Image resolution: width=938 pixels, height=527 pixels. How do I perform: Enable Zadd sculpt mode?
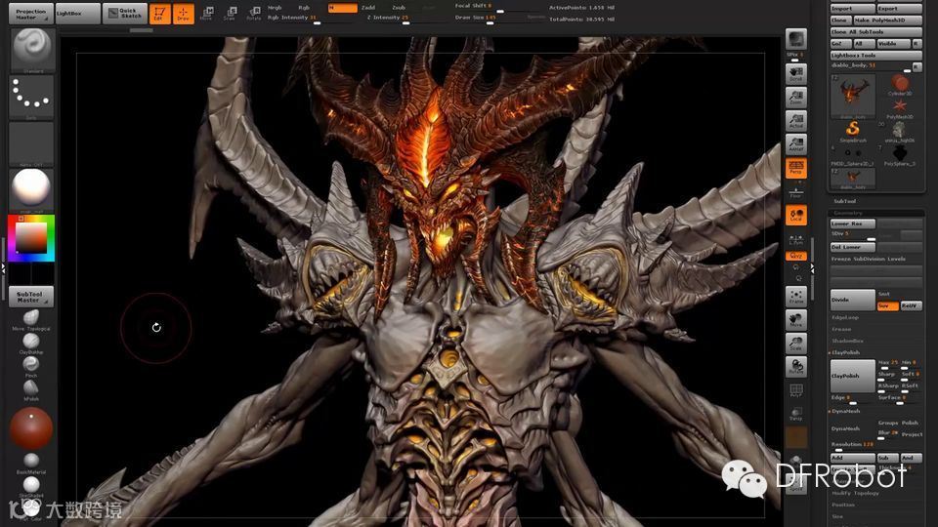[x=368, y=8]
